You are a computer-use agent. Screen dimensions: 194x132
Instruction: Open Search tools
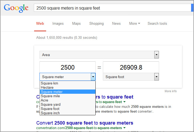[157, 23]
